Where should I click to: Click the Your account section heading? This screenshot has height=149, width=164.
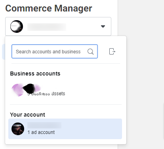pyautogui.click(x=28, y=115)
